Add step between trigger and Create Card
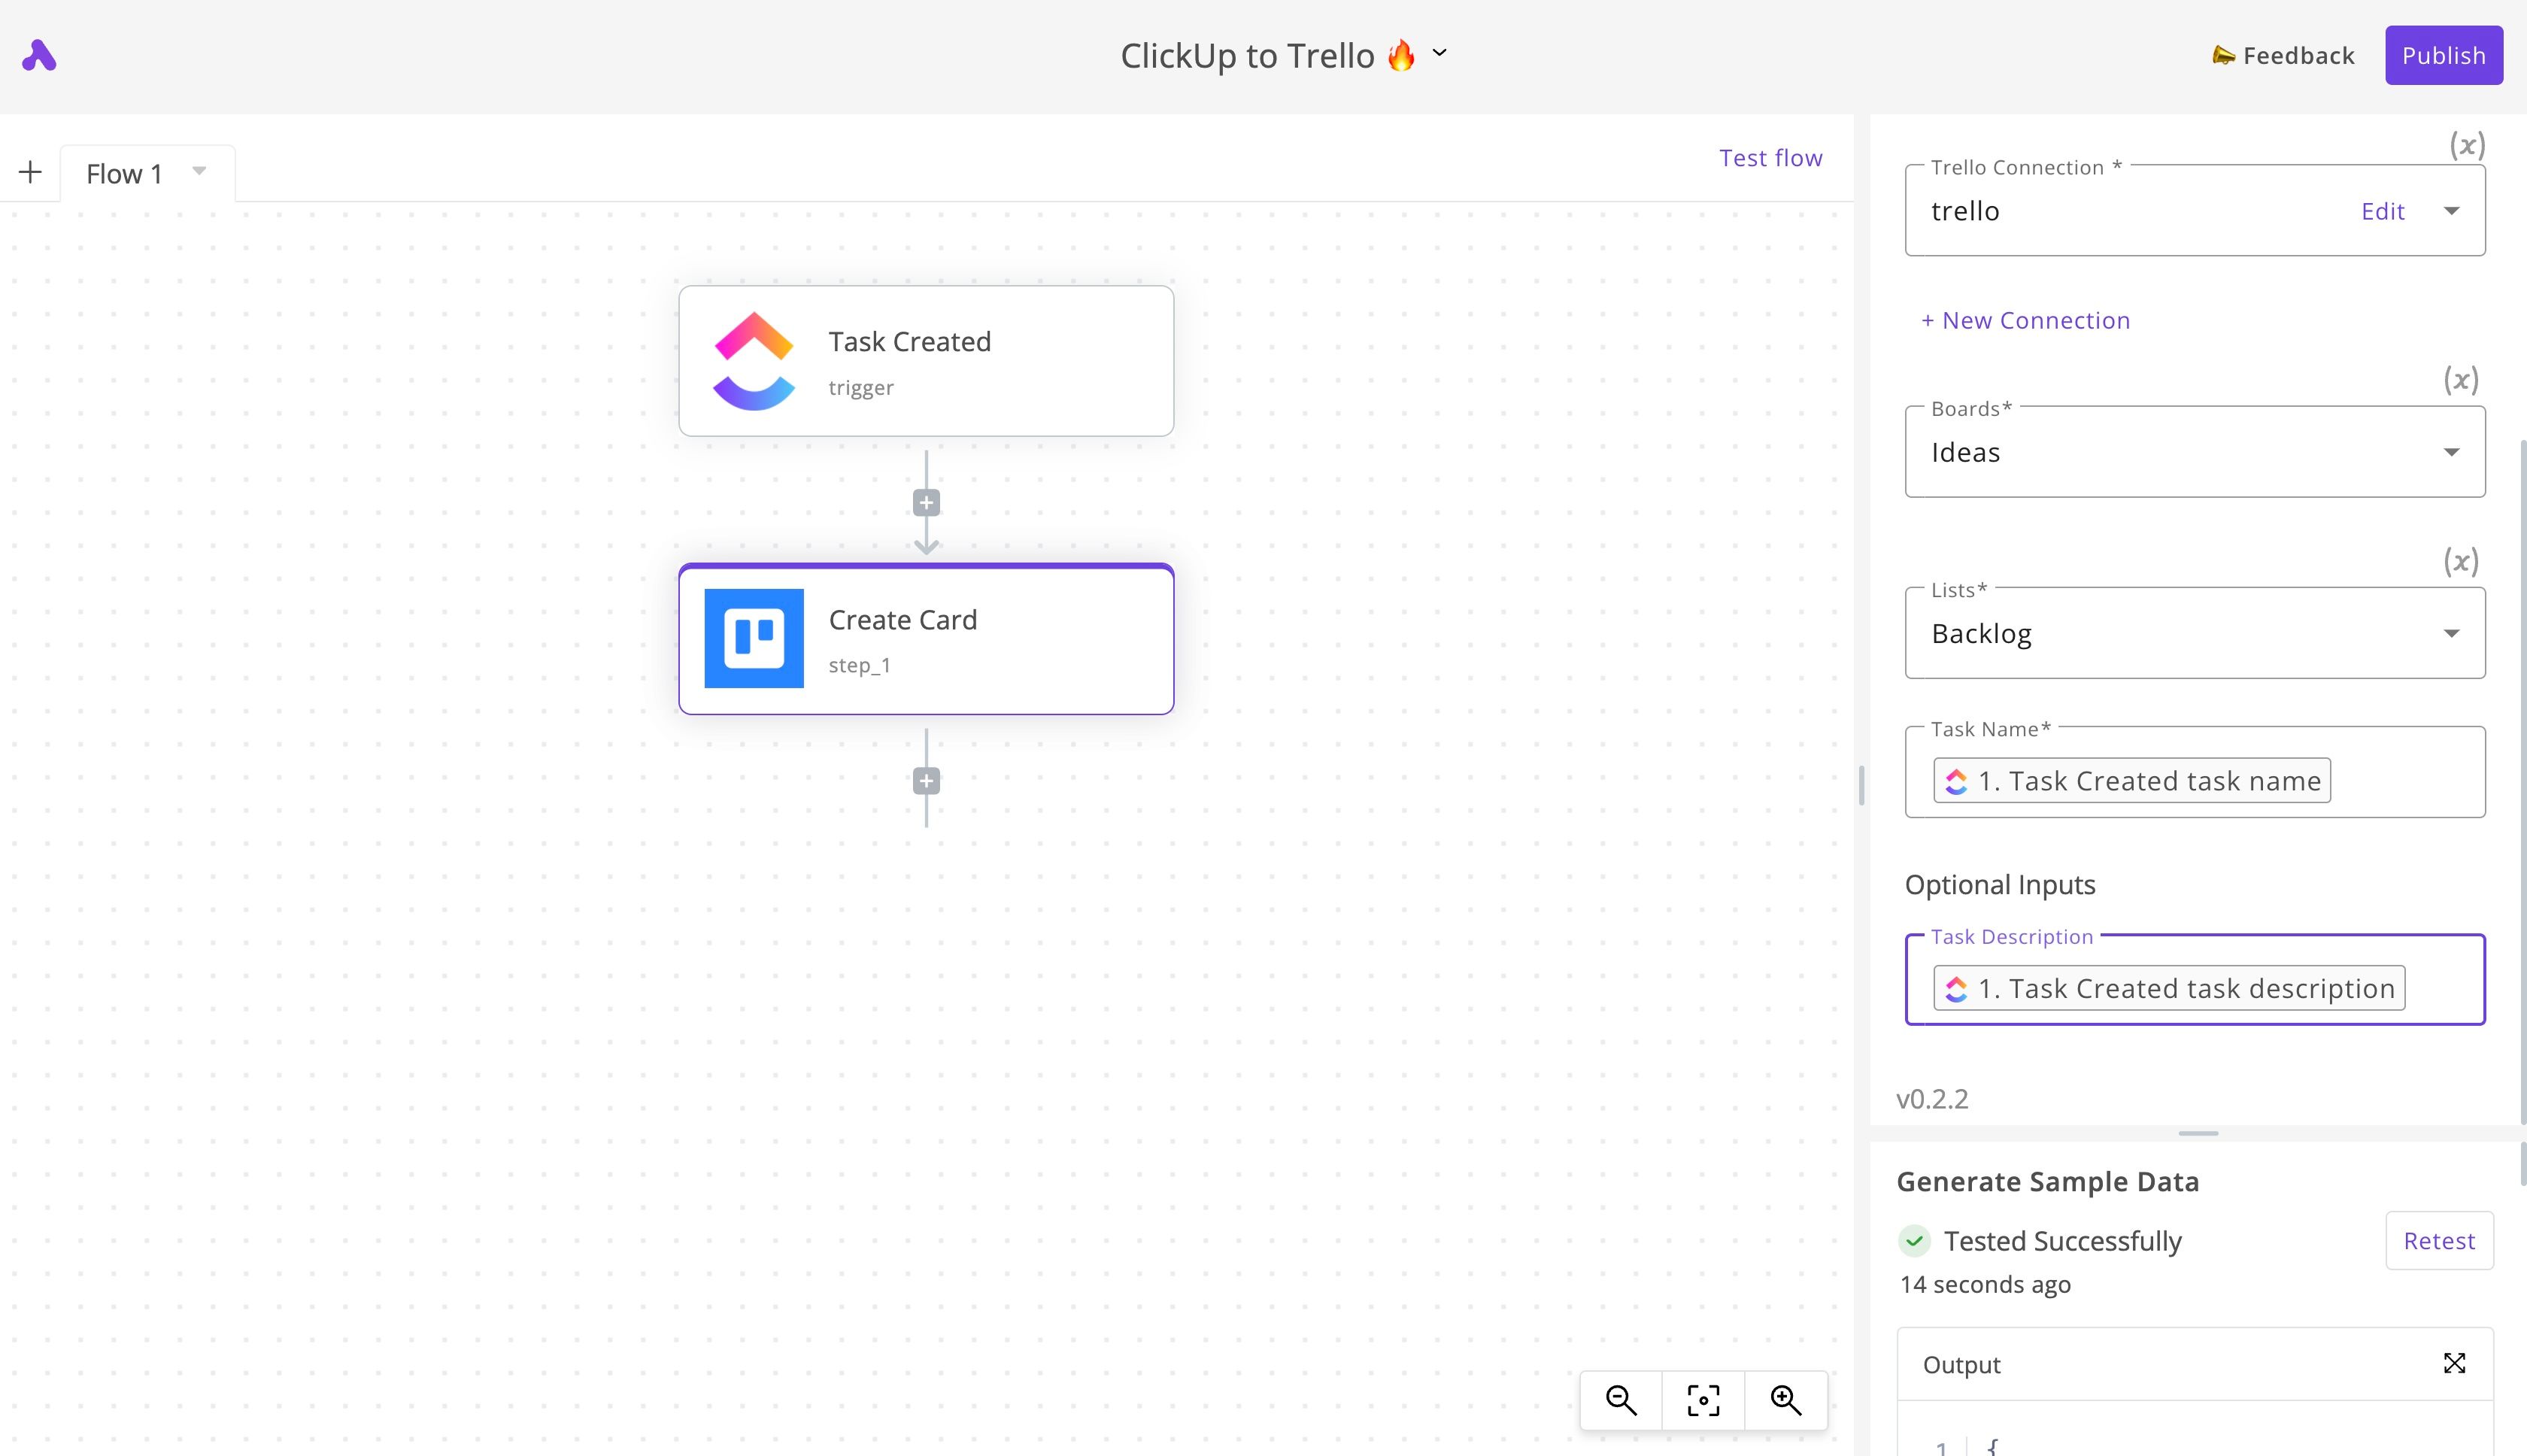Viewport: 2527px width, 1456px height. click(x=926, y=503)
